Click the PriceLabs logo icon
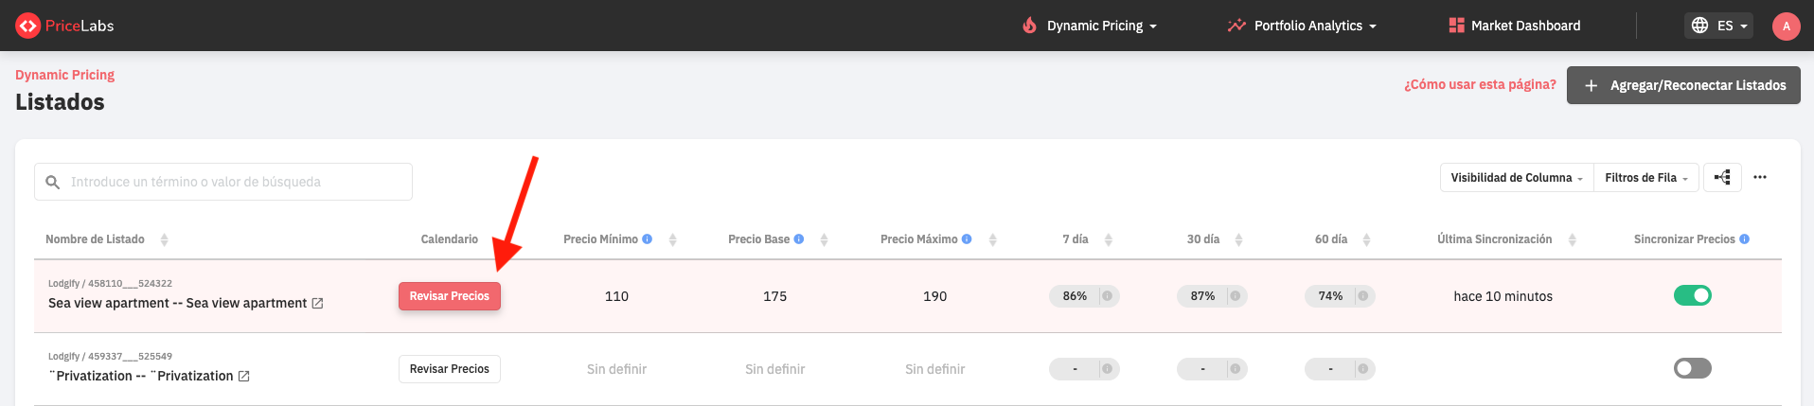Viewport: 1814px width, 406px height. pyautogui.click(x=27, y=26)
